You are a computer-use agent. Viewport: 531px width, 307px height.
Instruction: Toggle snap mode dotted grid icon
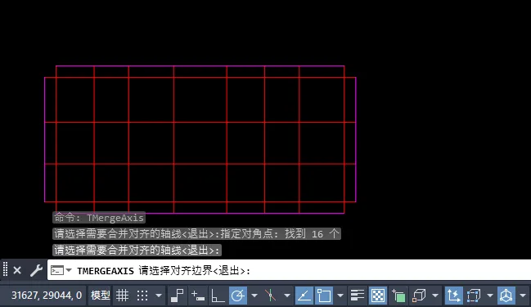[x=142, y=296]
